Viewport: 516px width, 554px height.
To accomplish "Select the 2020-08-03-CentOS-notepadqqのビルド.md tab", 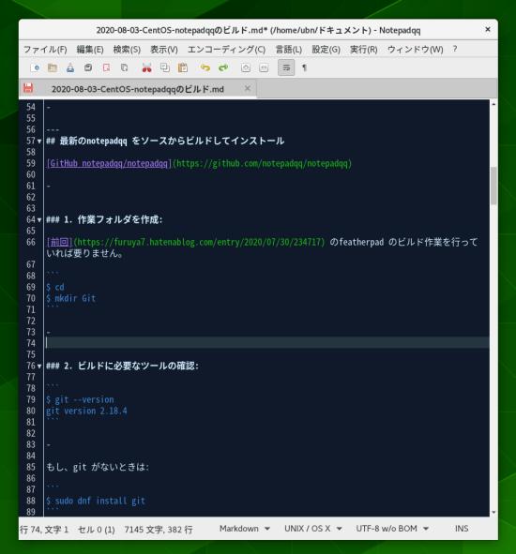I will coord(138,89).
